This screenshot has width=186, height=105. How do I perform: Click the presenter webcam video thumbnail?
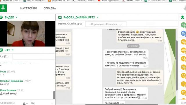[28, 34]
